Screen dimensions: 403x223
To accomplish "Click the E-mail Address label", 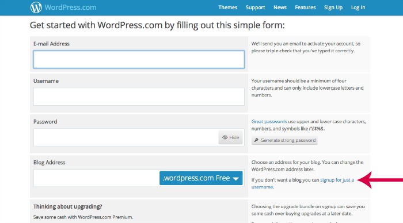I will pyautogui.click(x=51, y=44).
